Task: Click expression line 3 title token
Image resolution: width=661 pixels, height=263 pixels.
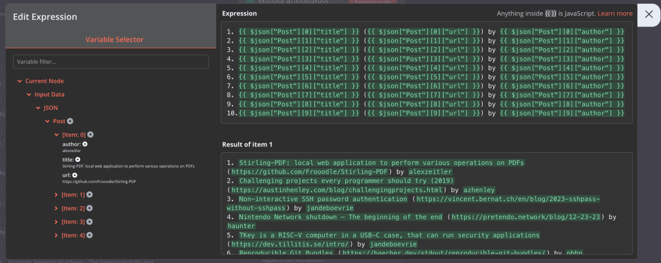Action: (300, 50)
